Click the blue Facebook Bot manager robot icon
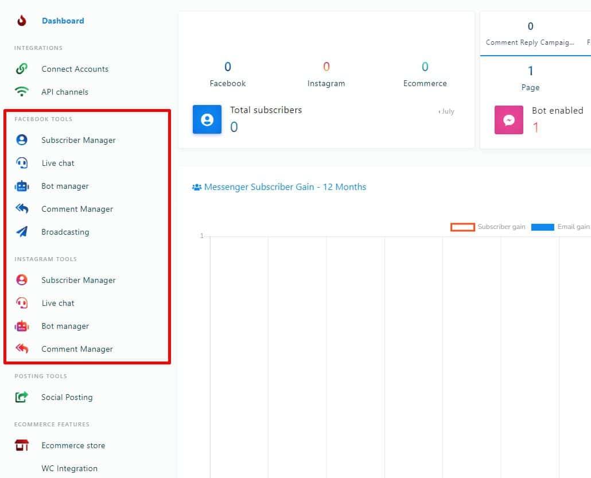Screen dimensions: 591x478 (22, 186)
